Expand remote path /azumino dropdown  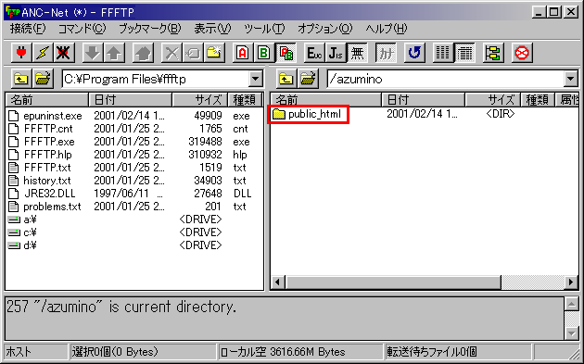571,79
